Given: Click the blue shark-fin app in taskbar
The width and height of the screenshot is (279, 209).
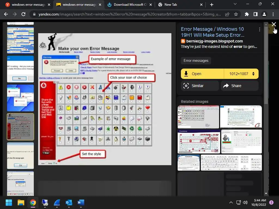Looking at the screenshot, I should pos(57,202).
